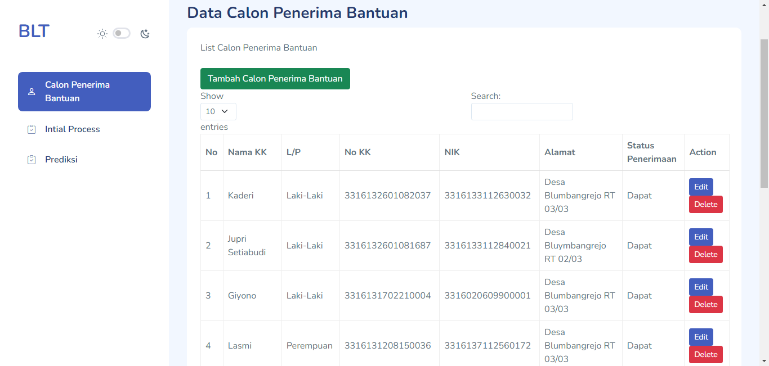Click the moon icon near the theme switch
This screenshot has width=769, height=366.
tap(145, 33)
